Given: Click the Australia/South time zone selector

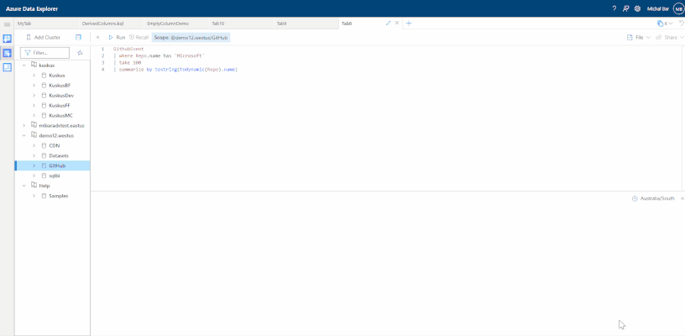Looking at the screenshot, I should tap(653, 198).
